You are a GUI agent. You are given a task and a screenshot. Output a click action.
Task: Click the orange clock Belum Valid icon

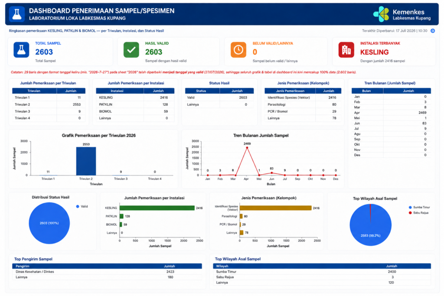coord(238,50)
